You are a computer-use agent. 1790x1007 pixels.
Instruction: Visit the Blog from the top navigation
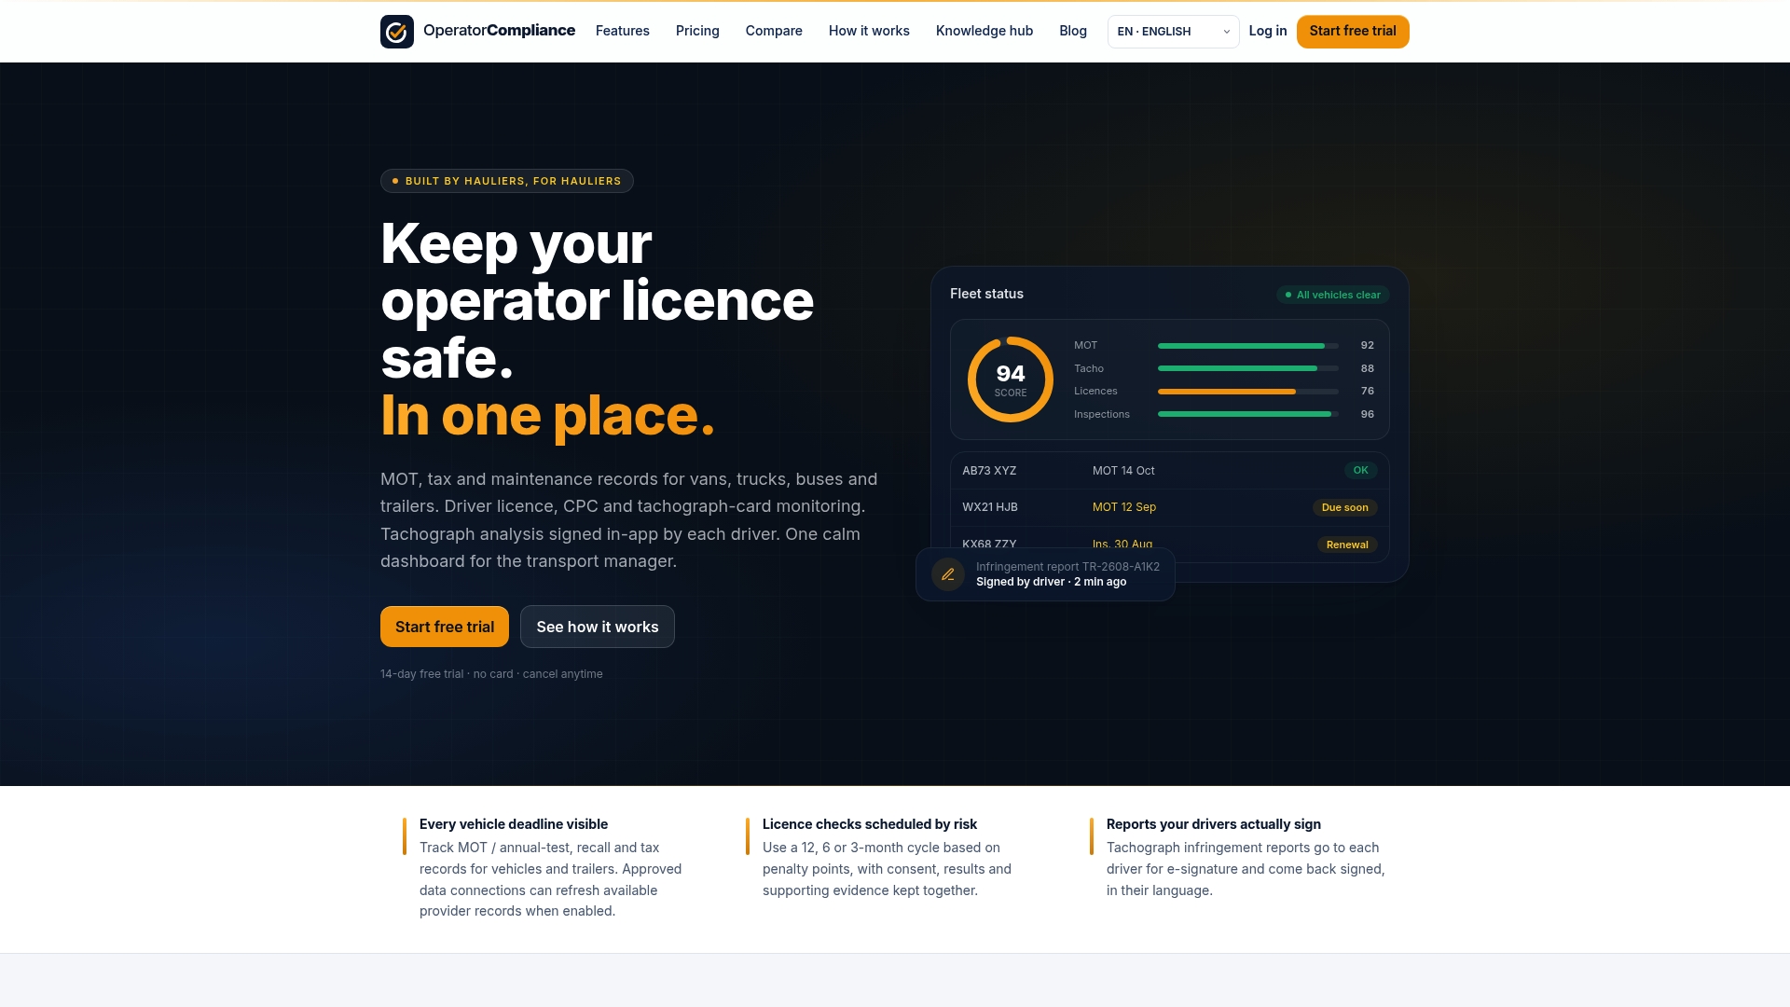pos(1072,31)
